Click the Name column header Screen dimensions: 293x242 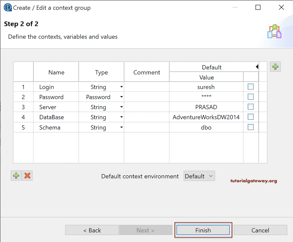[x=56, y=72]
